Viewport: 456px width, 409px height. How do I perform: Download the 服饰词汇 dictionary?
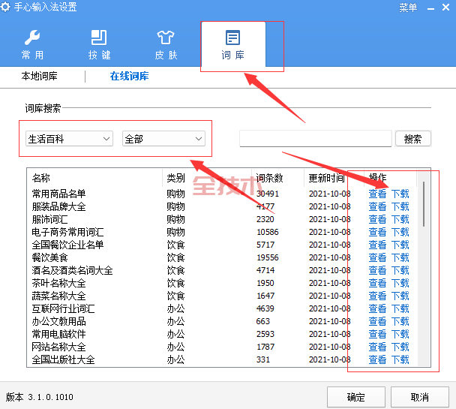pyautogui.click(x=400, y=219)
